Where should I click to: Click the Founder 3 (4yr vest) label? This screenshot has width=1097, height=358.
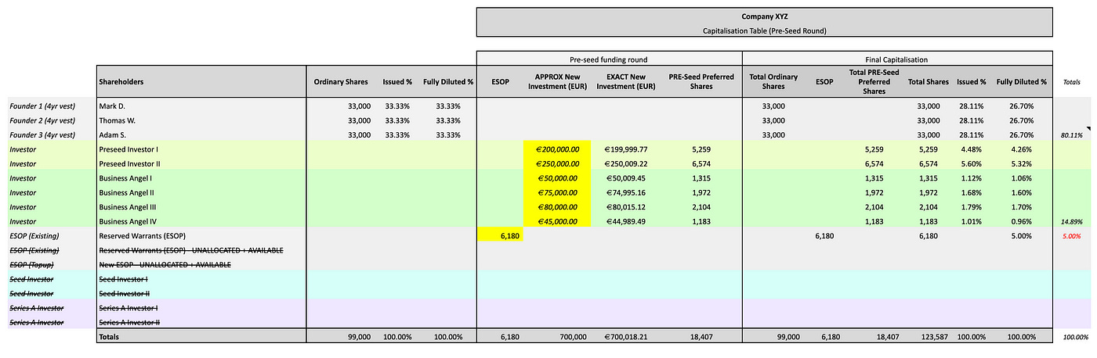coord(42,135)
